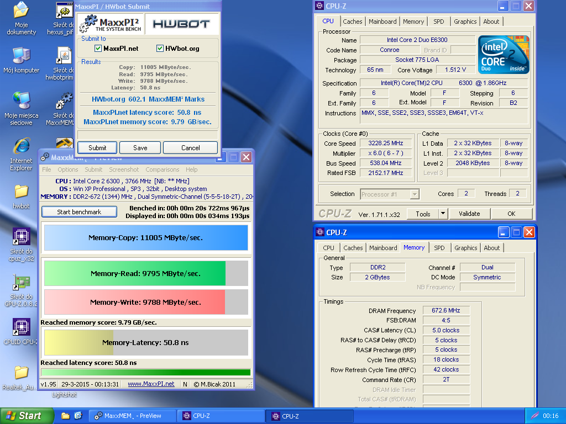Click the Tools button in CPU-Z
This screenshot has height=424, width=566.
coord(423,214)
